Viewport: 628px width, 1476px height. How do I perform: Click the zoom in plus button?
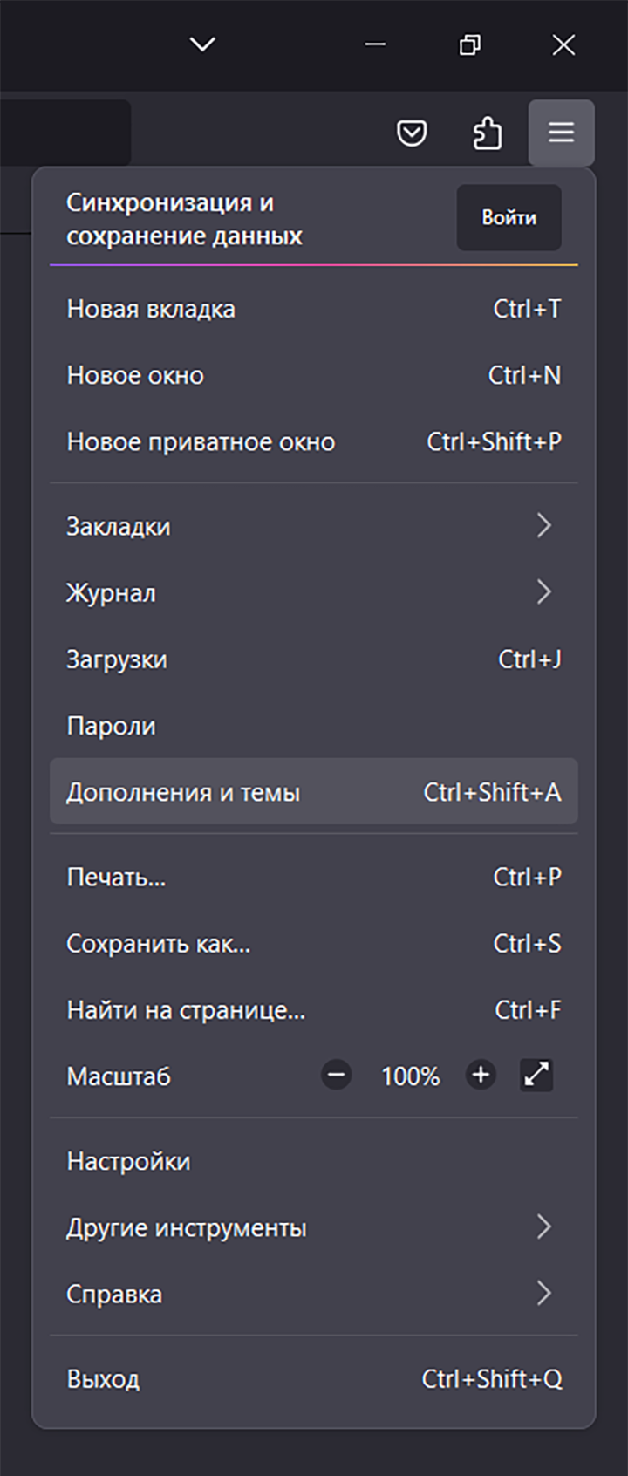tap(480, 1075)
